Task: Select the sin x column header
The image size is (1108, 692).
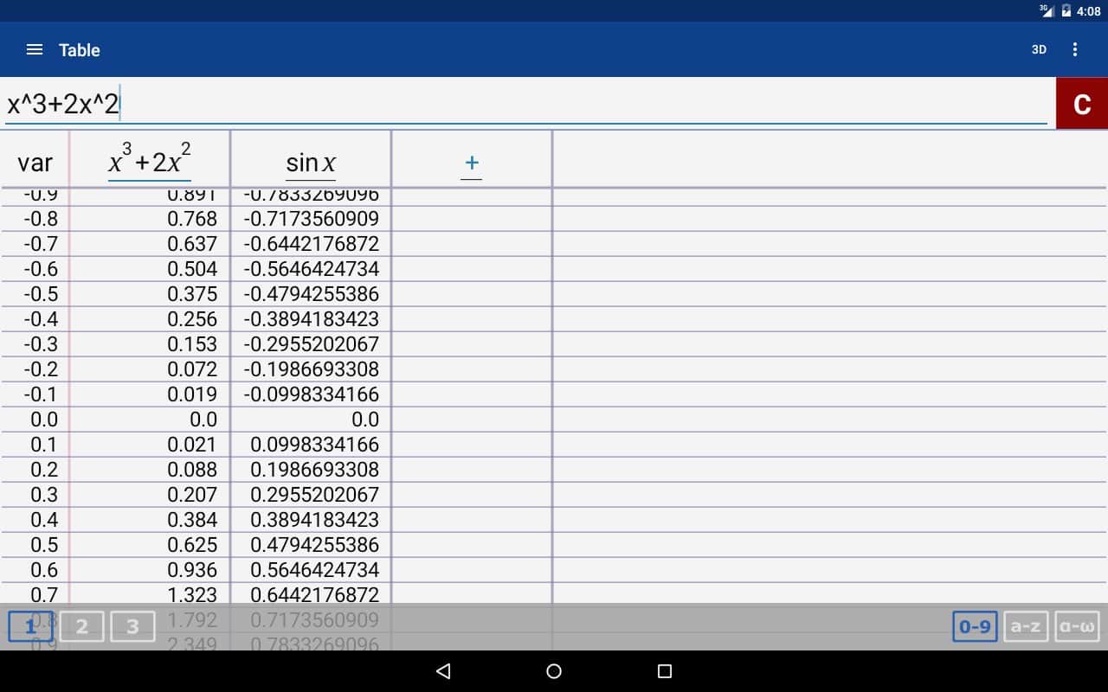Action: (x=311, y=163)
